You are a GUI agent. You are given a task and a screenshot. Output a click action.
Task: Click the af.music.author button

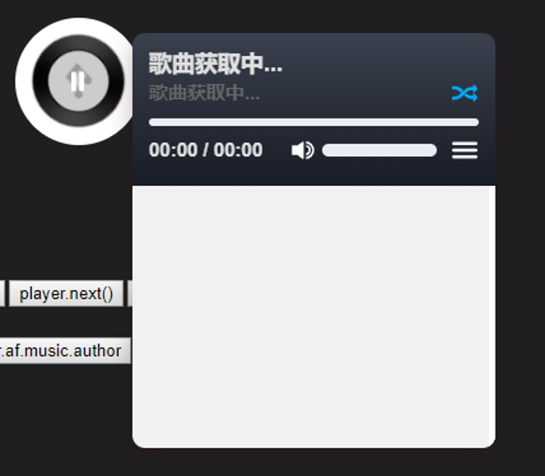pyautogui.click(x=65, y=351)
